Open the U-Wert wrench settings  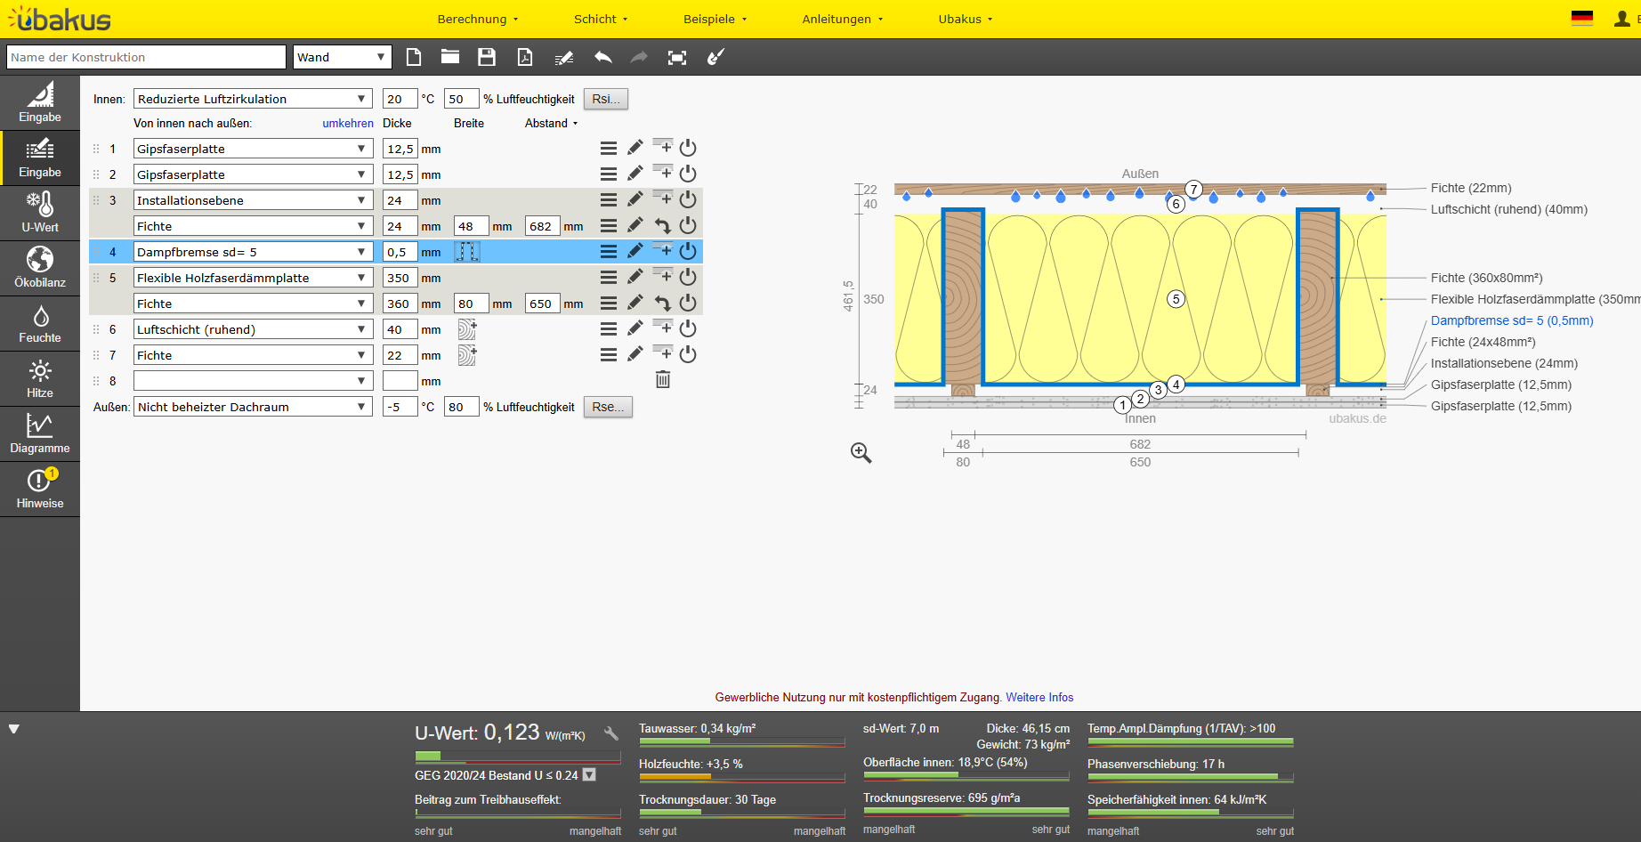(x=611, y=733)
